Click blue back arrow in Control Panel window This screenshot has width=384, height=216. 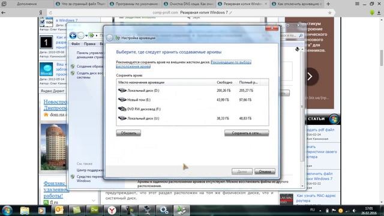coord(73,35)
